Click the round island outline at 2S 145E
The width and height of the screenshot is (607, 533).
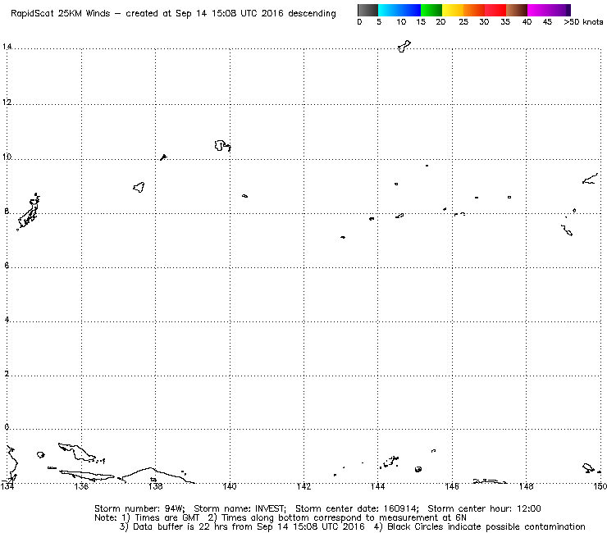418,469
